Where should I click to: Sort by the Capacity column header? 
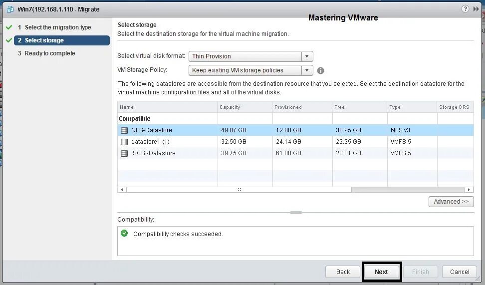[x=245, y=107]
